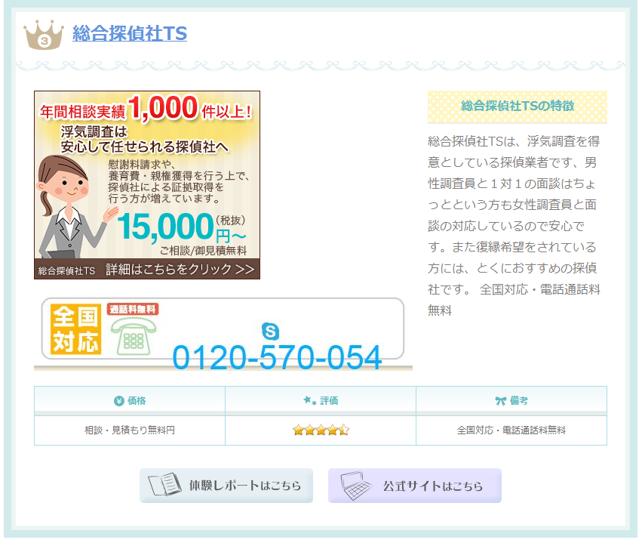The height and width of the screenshot is (543, 642).
Task: Click the ribbon icon beside 備考 header
Action: (501, 401)
